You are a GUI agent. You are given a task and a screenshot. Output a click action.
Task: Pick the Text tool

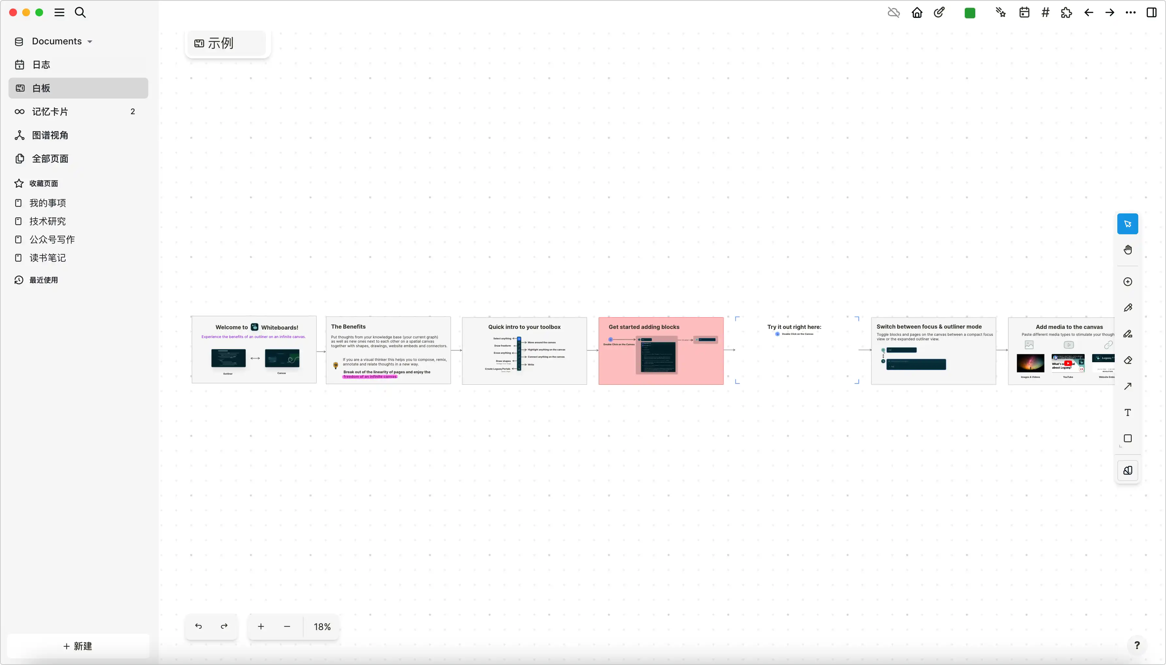tap(1127, 412)
